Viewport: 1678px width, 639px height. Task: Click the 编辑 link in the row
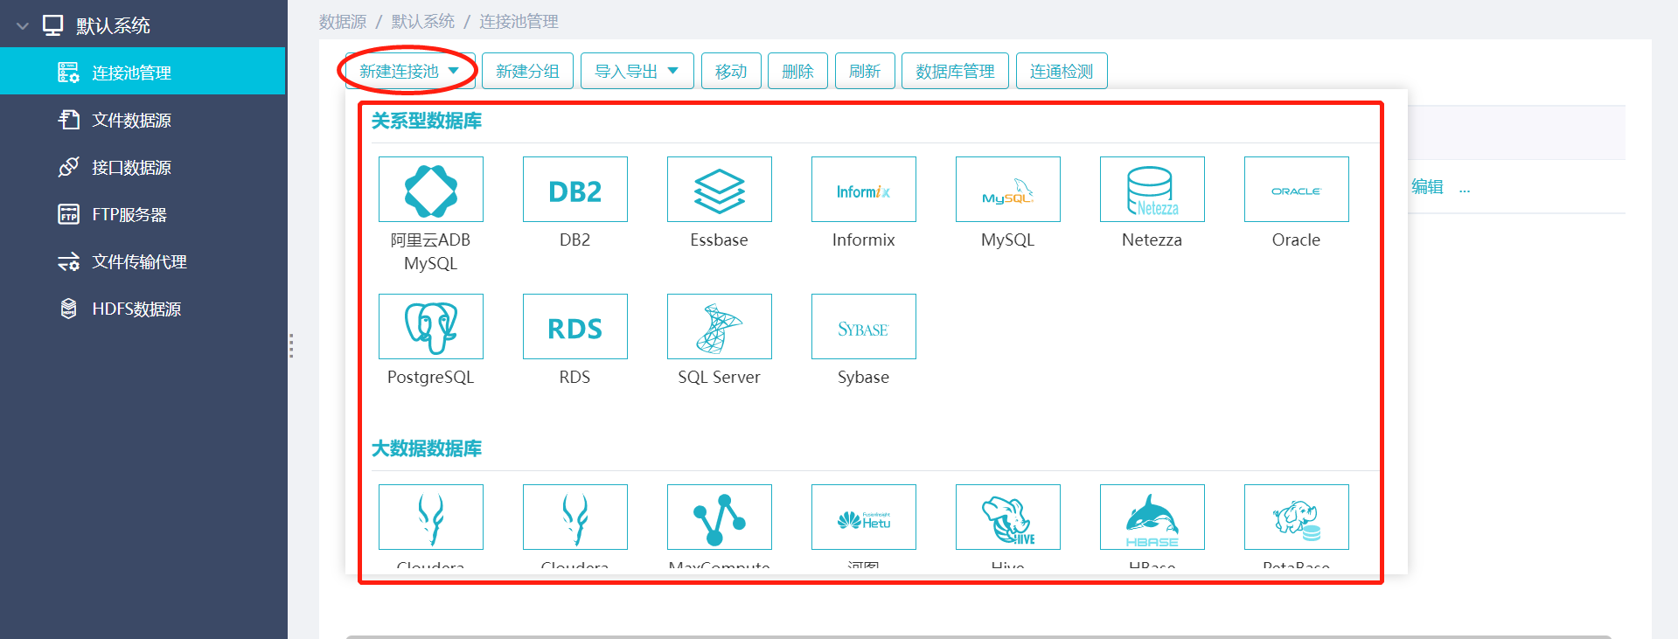click(1427, 186)
